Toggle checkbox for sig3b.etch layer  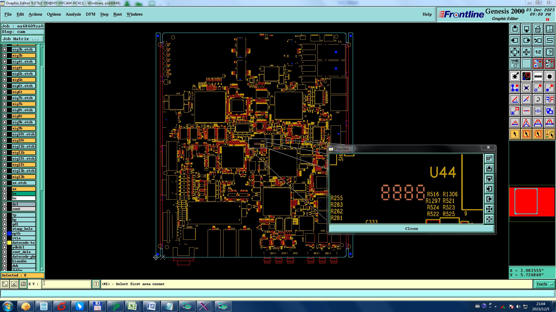[5, 49]
